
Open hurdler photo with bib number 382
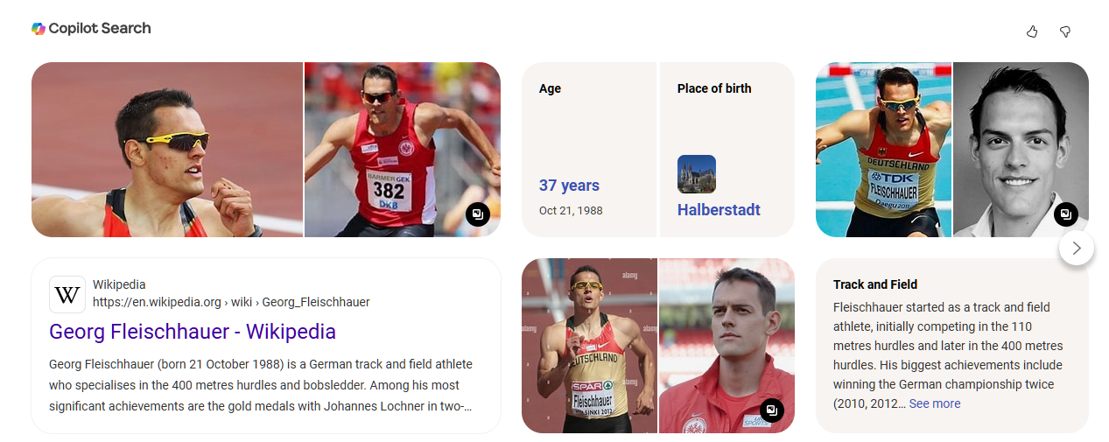403,150
